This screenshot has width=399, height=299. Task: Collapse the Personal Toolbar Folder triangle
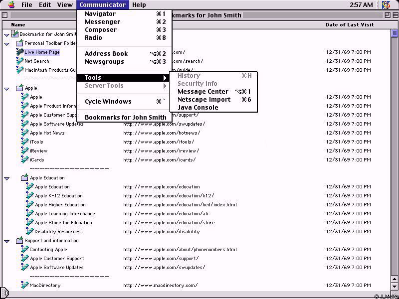[x=7, y=44]
